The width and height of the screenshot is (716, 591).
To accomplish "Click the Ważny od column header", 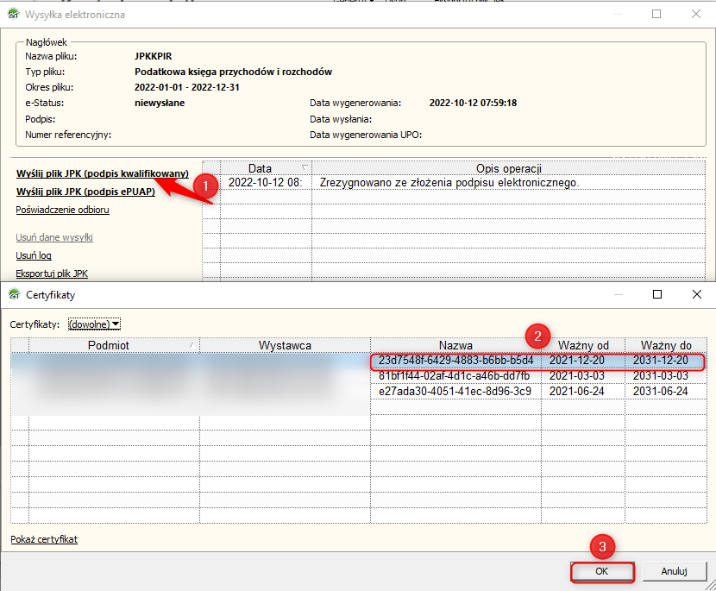I will click(583, 345).
